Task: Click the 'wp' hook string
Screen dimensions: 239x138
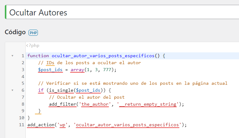Action: pyautogui.click(x=62, y=125)
